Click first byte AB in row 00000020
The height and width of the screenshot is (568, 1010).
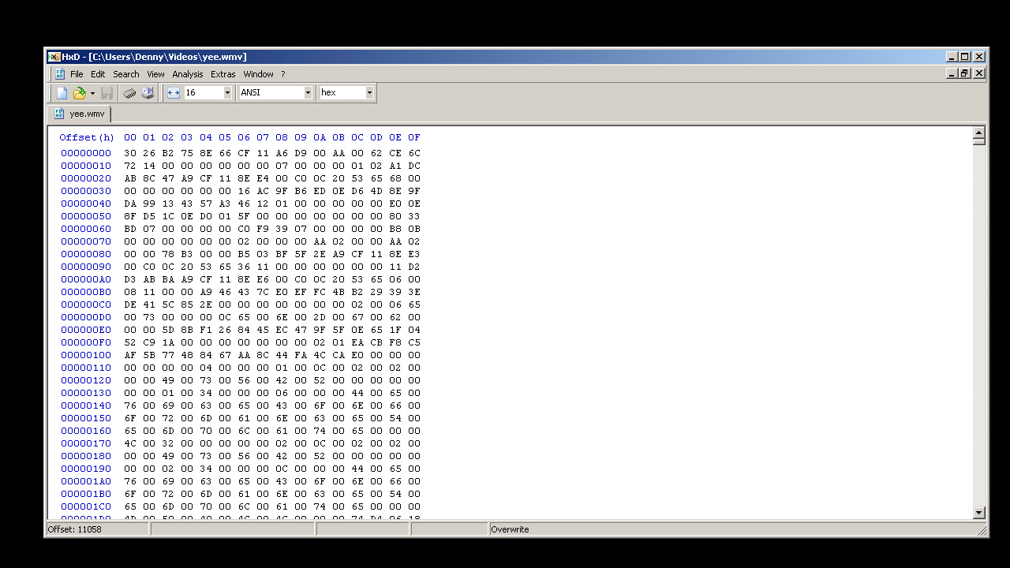130,178
